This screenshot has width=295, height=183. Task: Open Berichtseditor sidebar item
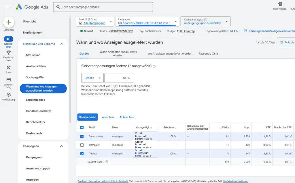pyautogui.click(x=35, y=122)
